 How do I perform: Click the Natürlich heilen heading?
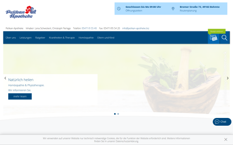coord(21,80)
